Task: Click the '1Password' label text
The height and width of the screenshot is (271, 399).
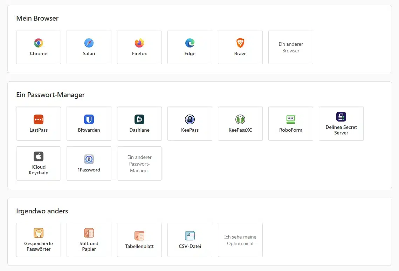Action: (89, 170)
